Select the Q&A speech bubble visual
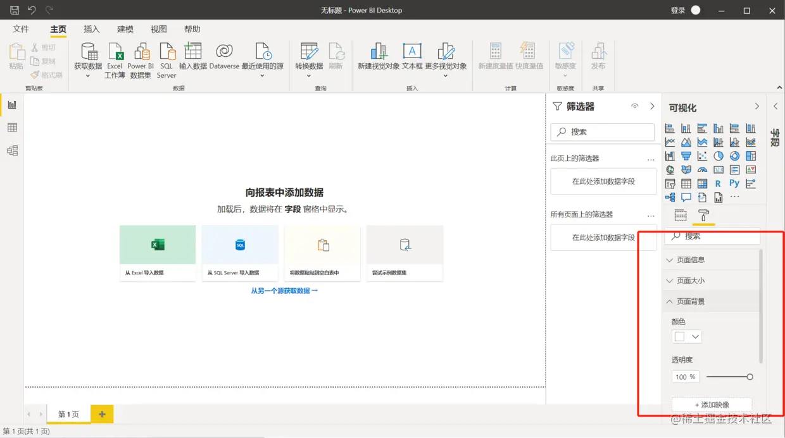 point(686,198)
